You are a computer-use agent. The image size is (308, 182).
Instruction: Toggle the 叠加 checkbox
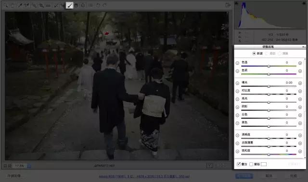[x=239, y=164]
